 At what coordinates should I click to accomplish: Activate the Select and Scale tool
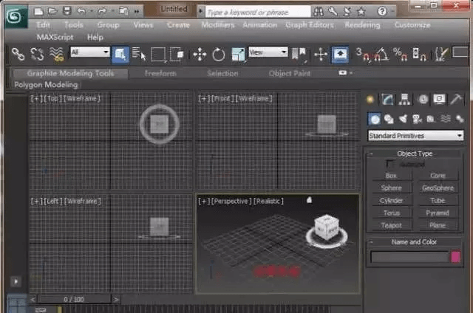click(238, 55)
